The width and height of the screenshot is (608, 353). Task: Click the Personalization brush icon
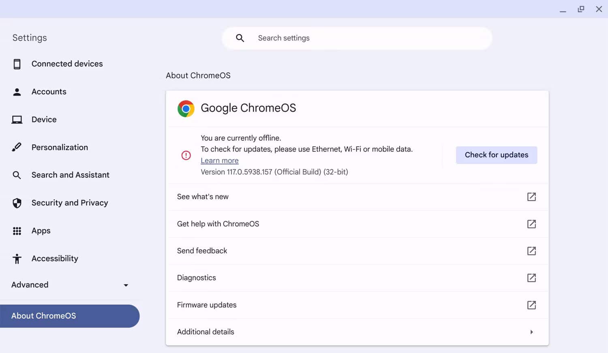(17, 147)
